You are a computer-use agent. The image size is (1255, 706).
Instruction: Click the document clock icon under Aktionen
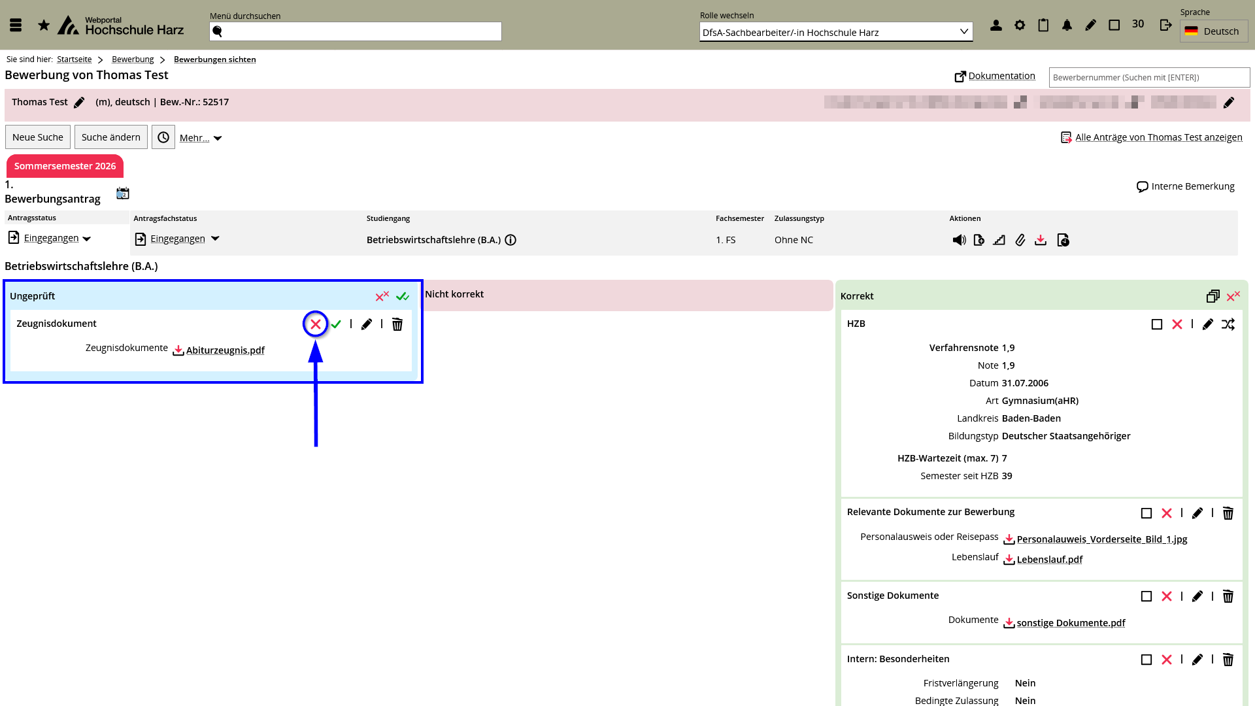(1063, 240)
